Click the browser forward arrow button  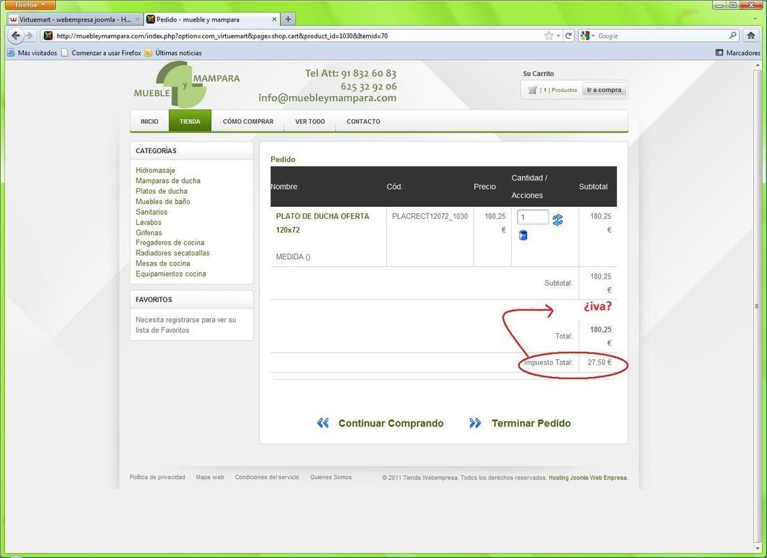(29, 36)
